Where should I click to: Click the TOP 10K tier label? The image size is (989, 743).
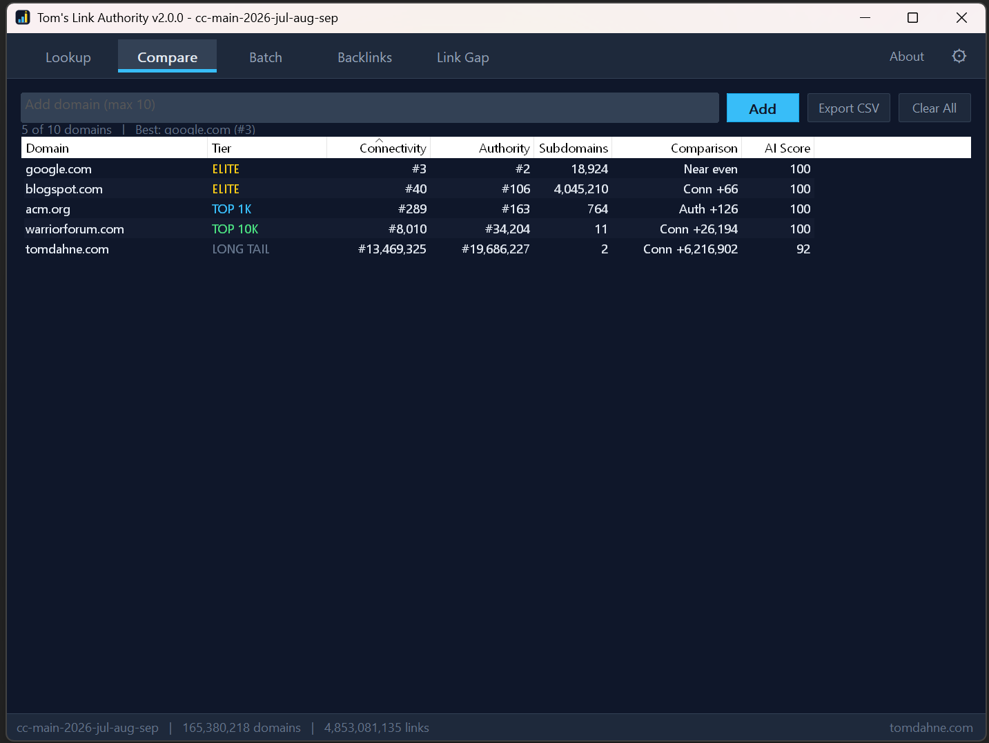click(x=235, y=229)
